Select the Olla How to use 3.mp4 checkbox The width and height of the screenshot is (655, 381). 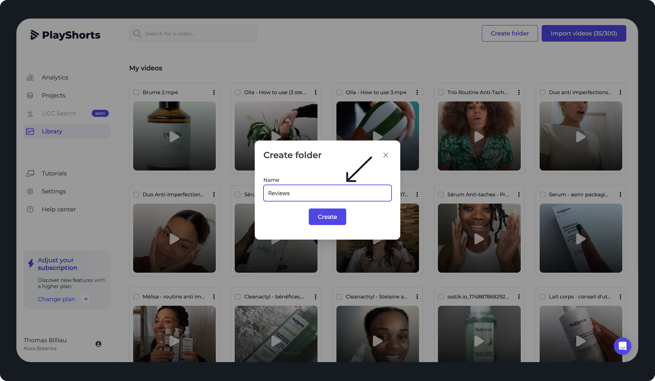click(x=339, y=92)
